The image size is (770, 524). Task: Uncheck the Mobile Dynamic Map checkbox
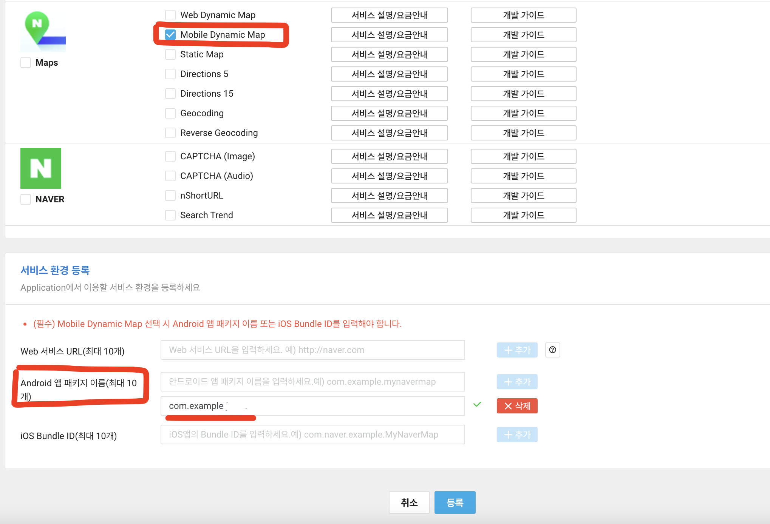click(x=170, y=35)
